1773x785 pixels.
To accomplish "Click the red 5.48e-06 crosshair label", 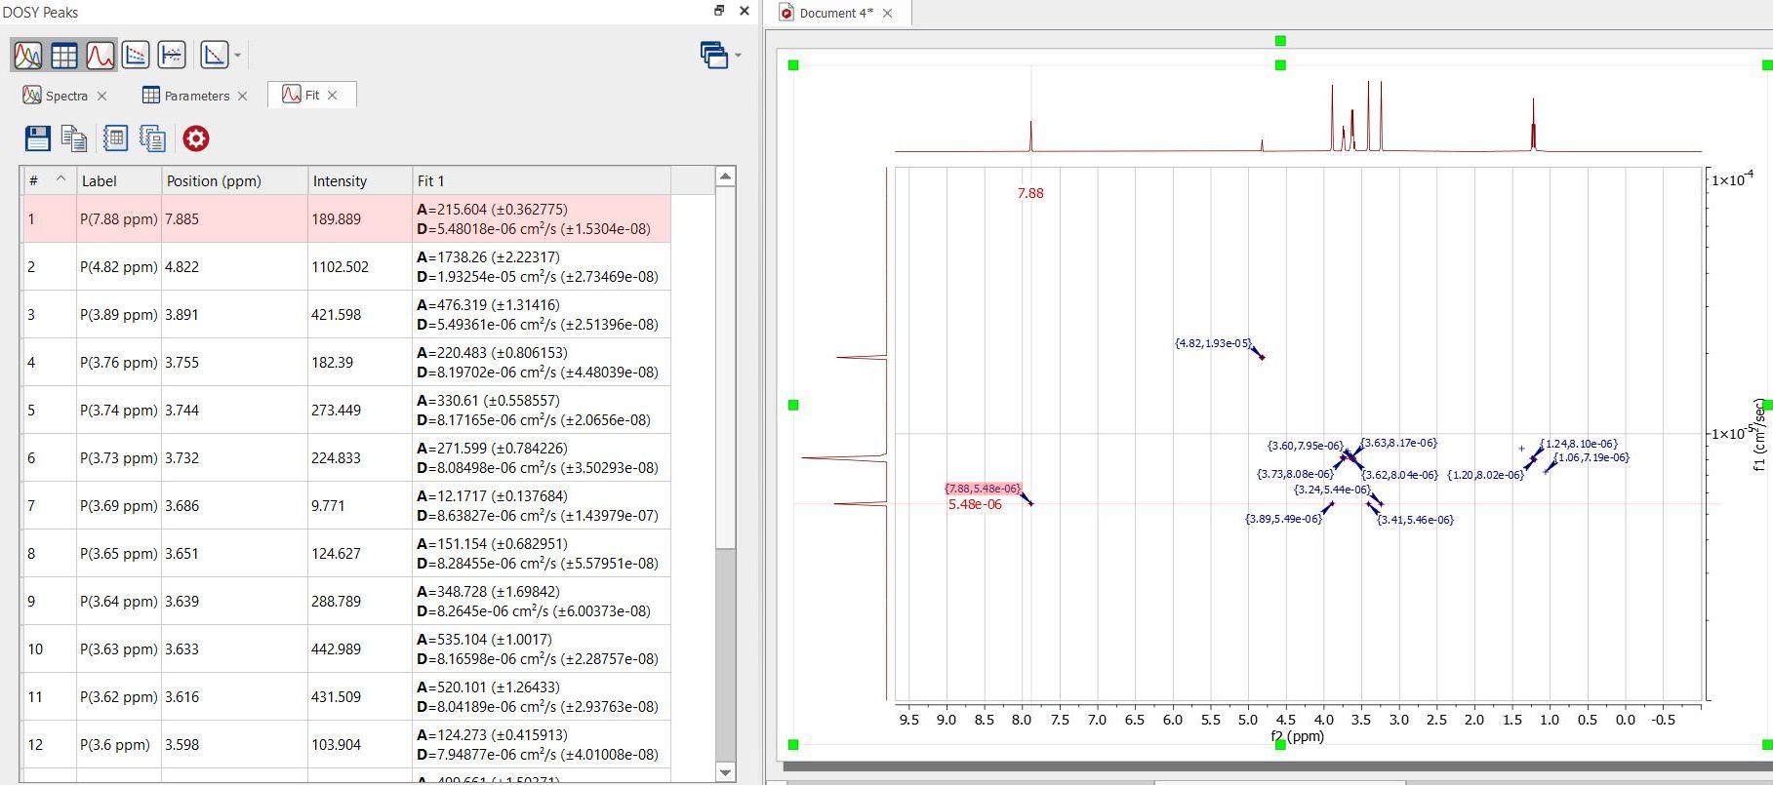I will [975, 504].
